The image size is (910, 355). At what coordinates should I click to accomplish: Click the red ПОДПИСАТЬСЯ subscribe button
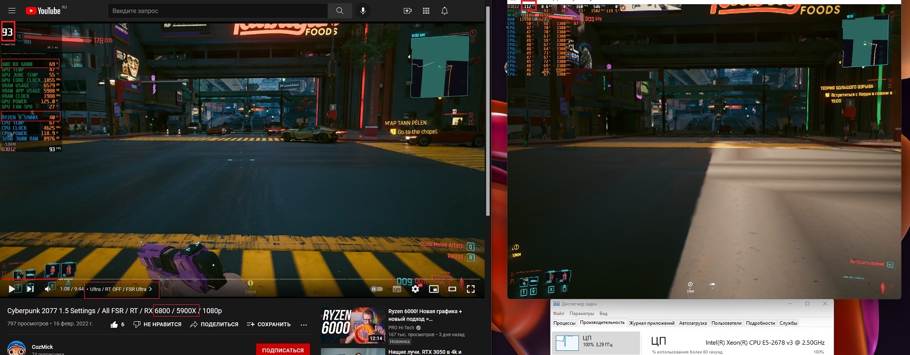[283, 350]
